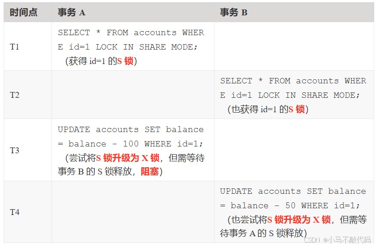Click Transaction B's SELECT statement at T2
The width and height of the screenshot is (376, 247).
coord(293,88)
